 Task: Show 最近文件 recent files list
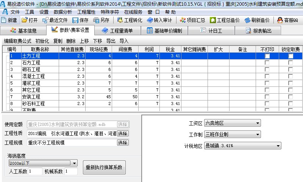pyautogui.click(x=55, y=20)
